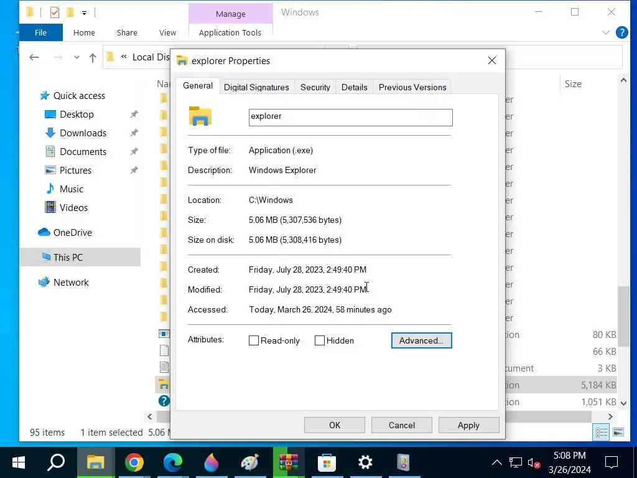This screenshot has height=478, width=637.
Task: Open the Security tab
Action: point(315,87)
